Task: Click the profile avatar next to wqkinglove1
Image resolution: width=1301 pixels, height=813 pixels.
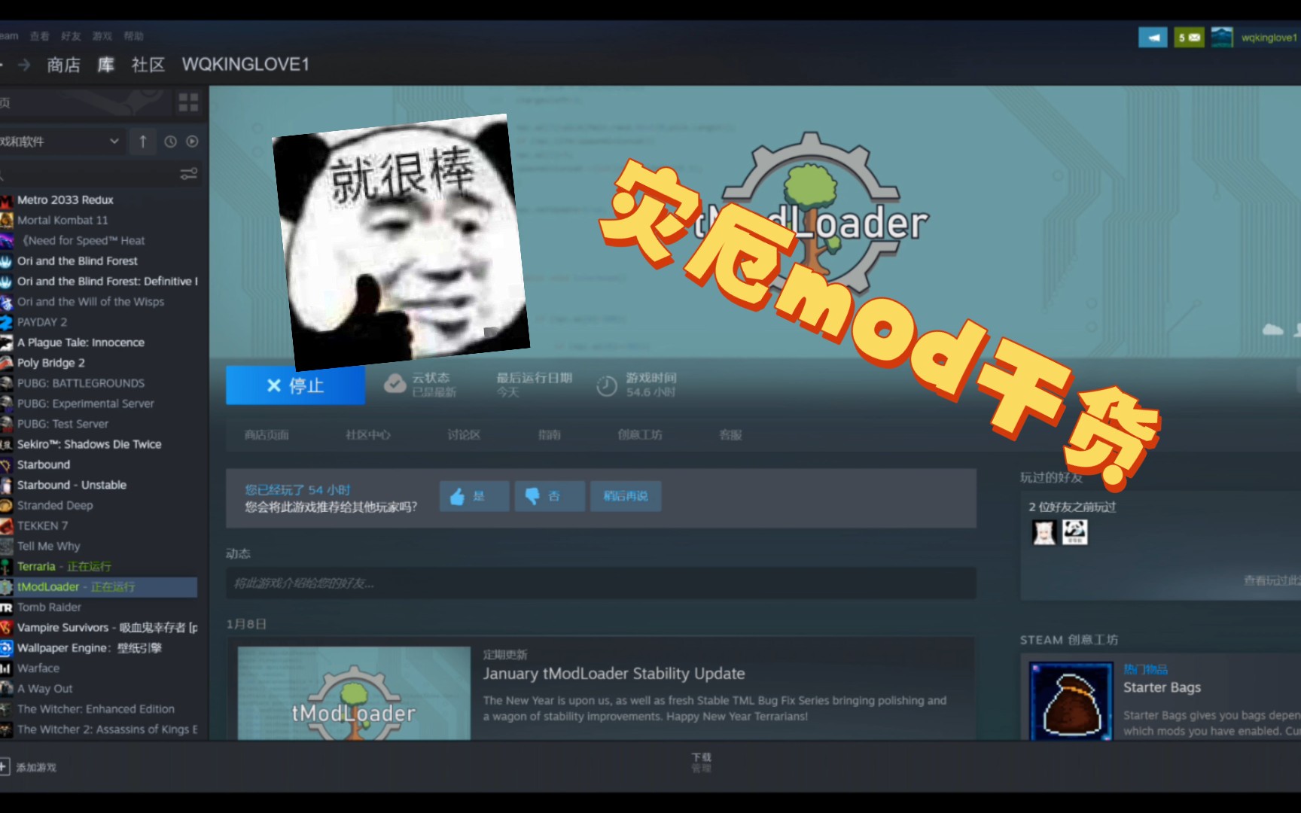Action: click(1221, 37)
